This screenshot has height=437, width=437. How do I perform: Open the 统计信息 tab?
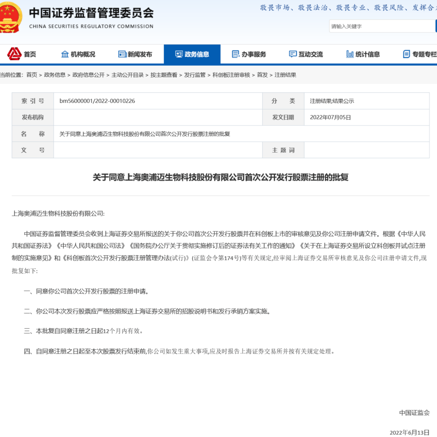tap(364, 54)
